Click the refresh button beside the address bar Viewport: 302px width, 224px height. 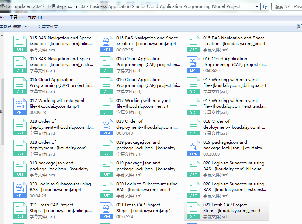tap(265, 6)
